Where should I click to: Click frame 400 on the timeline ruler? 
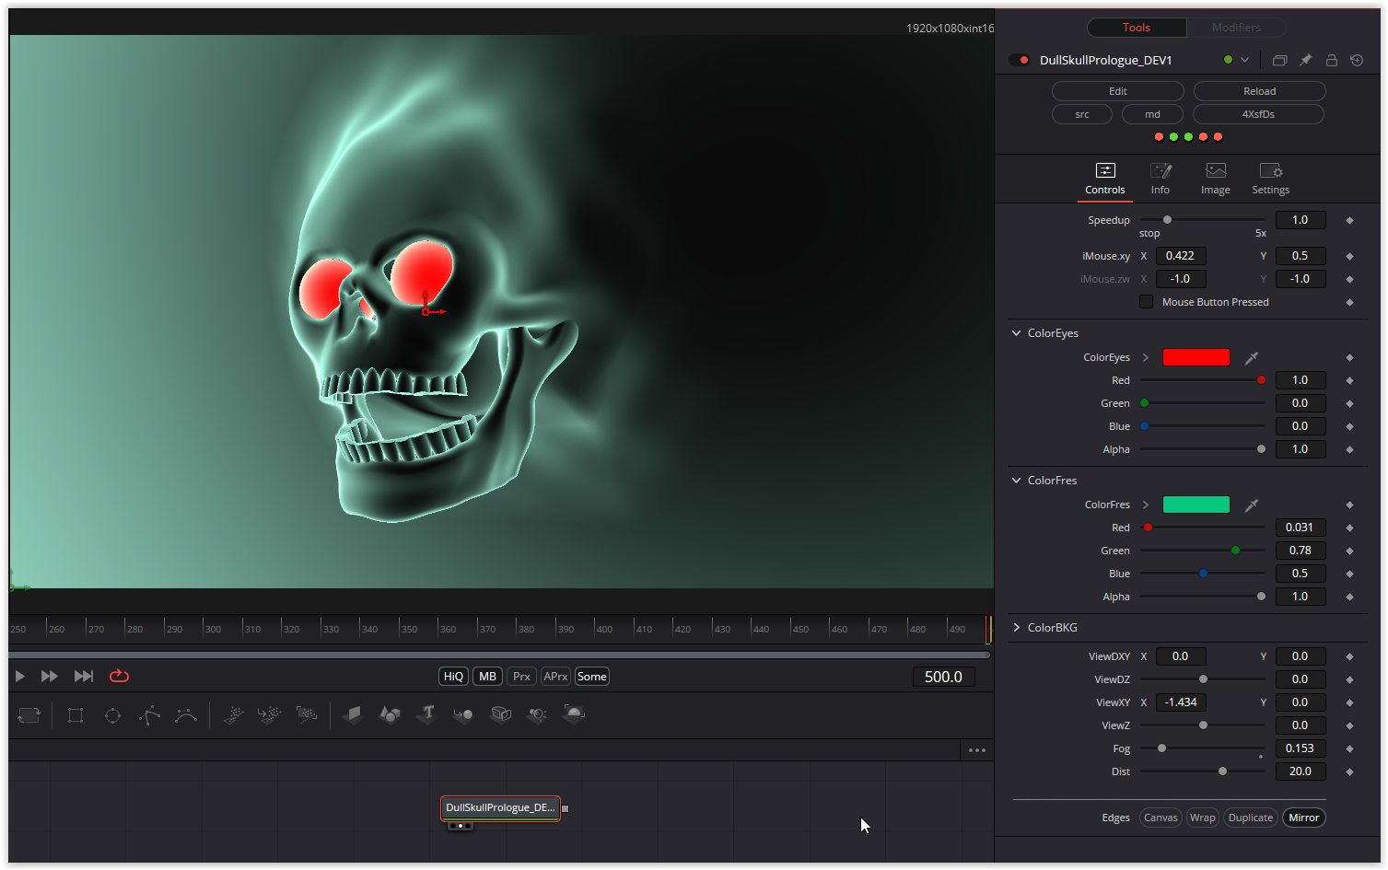[604, 630]
